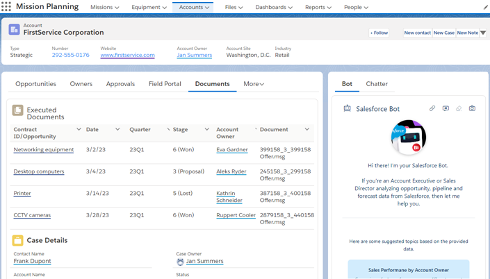Click the camera icon in Bot panel
Viewport: 490px width, 279px height.
472,109
